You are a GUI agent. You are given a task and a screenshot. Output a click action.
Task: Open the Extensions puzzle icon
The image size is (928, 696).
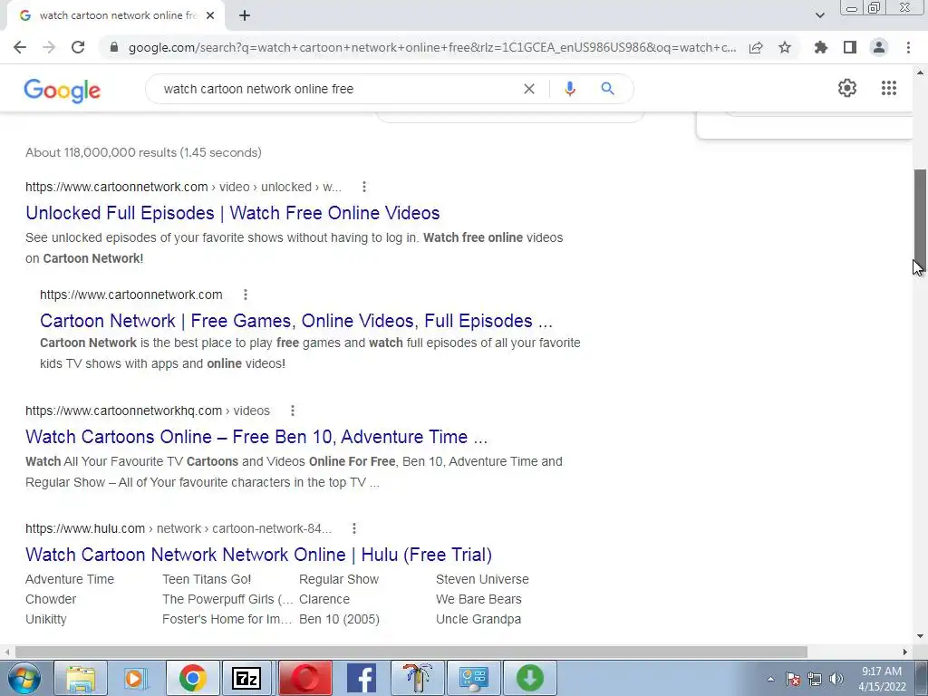[x=820, y=47]
